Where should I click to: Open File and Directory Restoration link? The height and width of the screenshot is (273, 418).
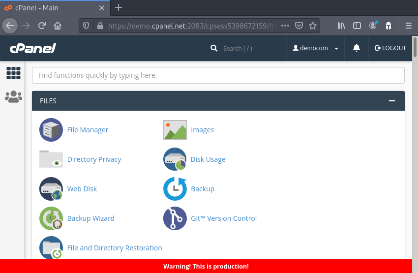click(115, 248)
